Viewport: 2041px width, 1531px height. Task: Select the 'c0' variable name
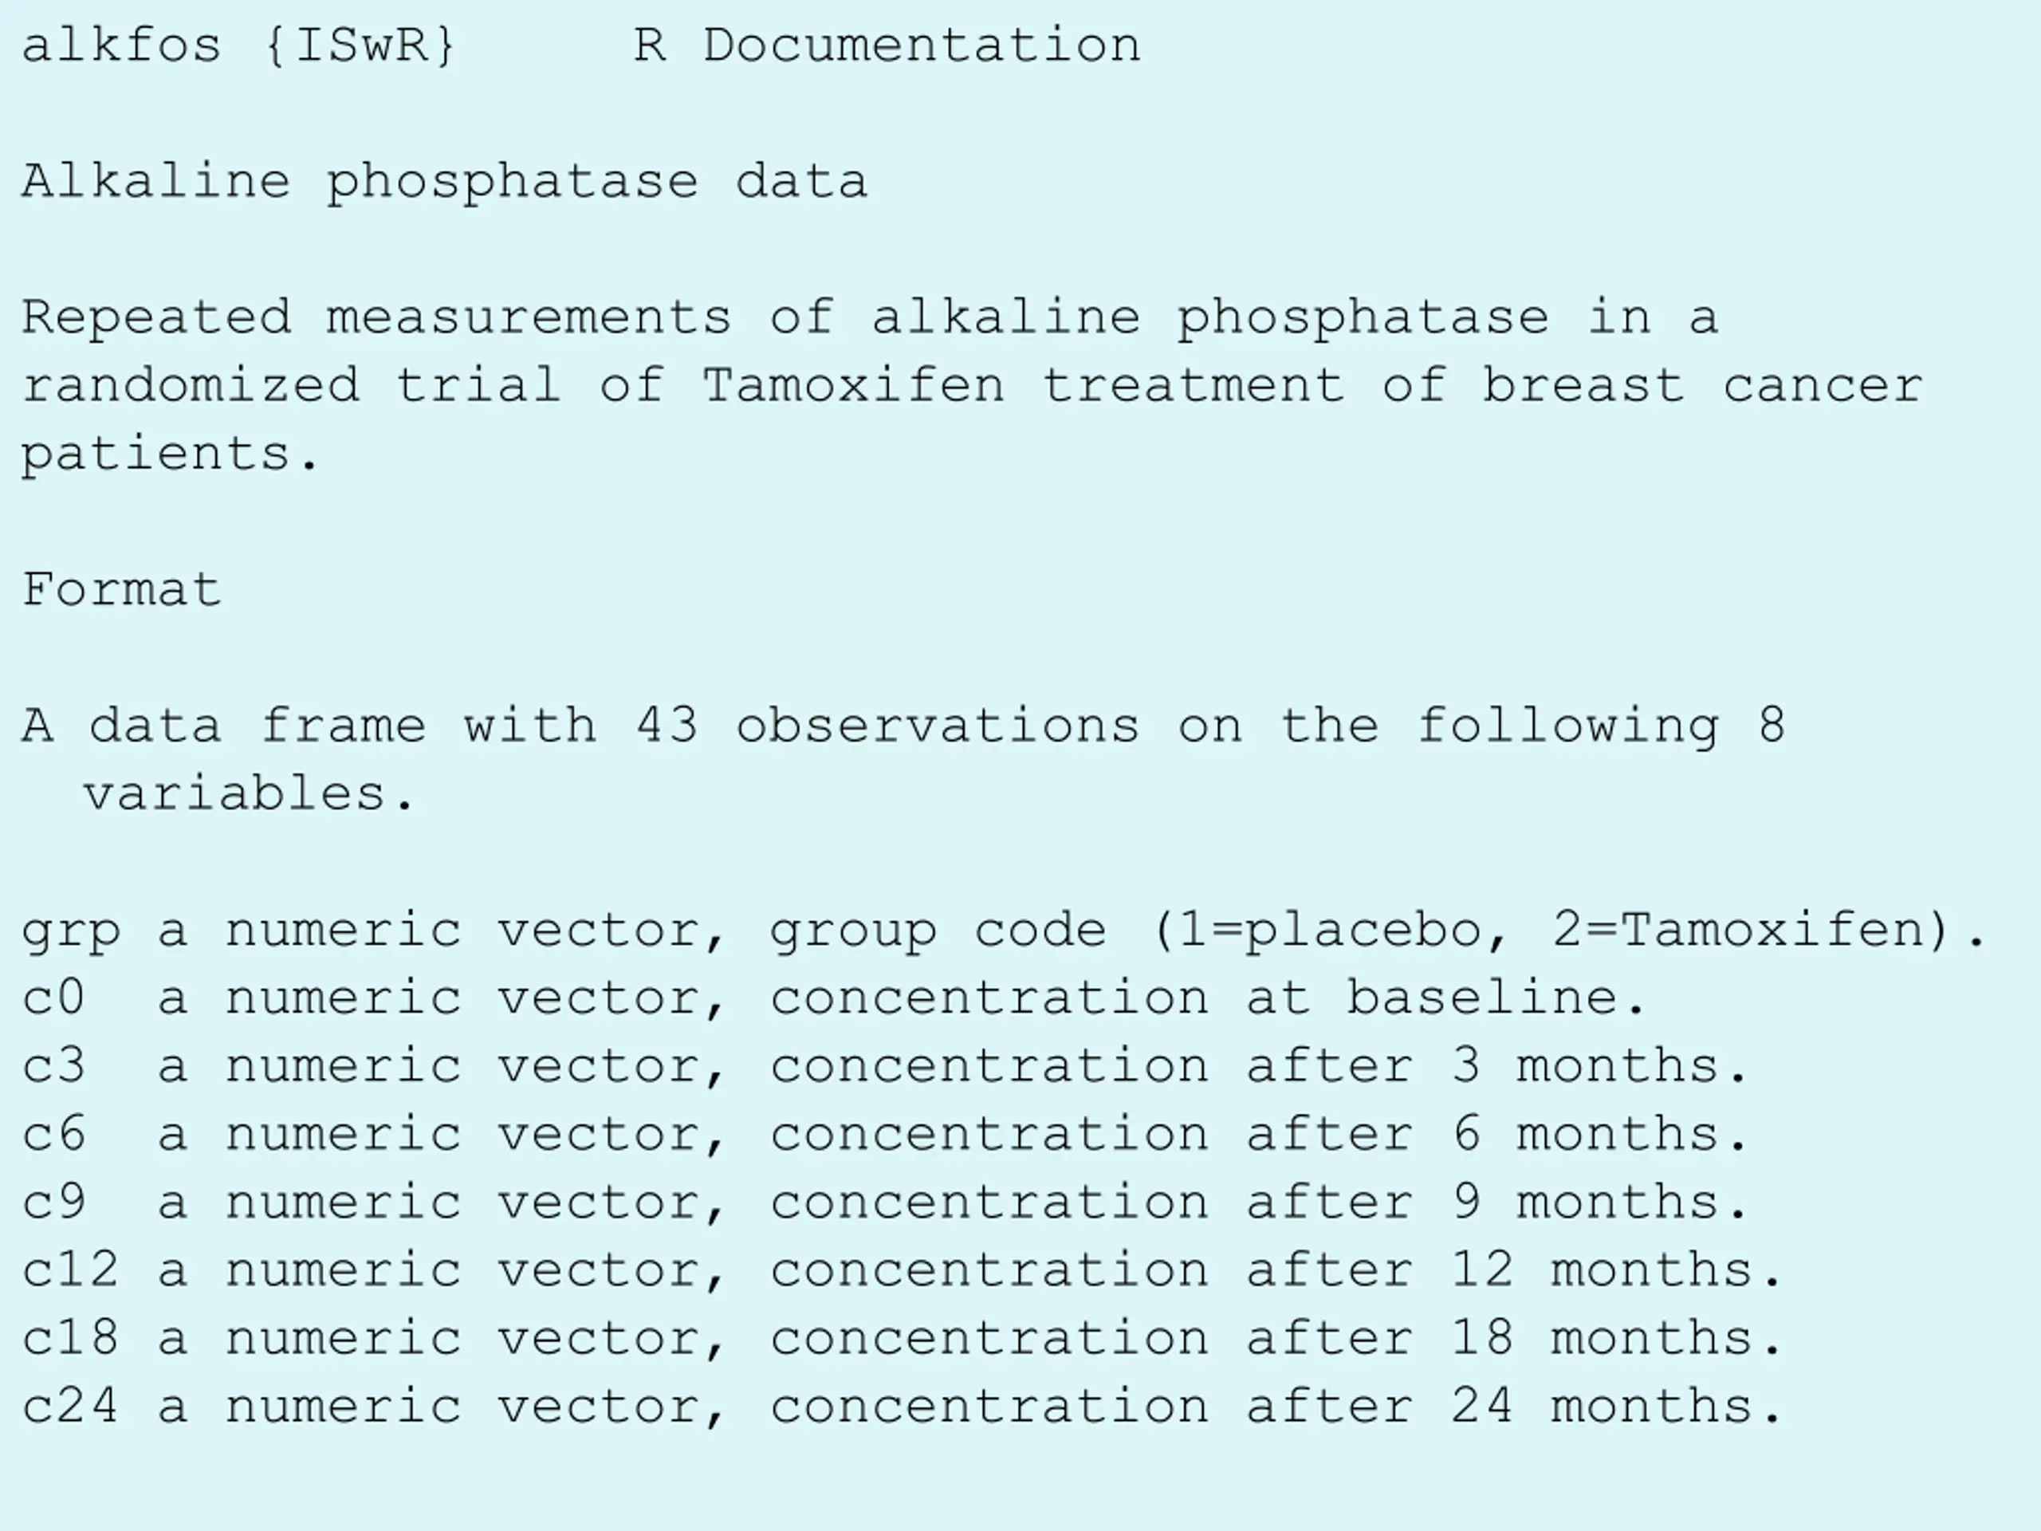pyautogui.click(x=53, y=998)
